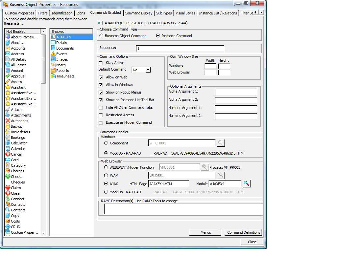Select the AJAX web browser radio button
This screenshot has height=257, width=363.
coord(106,183)
